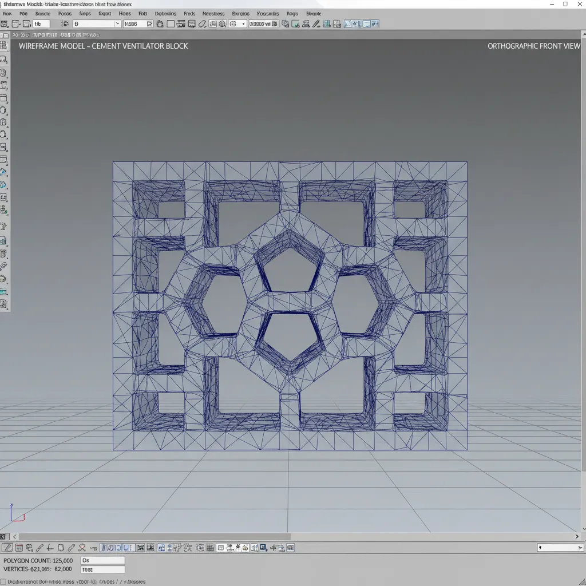
Task: Select the pen tool in the bottom toolbar
Action: [x=38, y=548]
